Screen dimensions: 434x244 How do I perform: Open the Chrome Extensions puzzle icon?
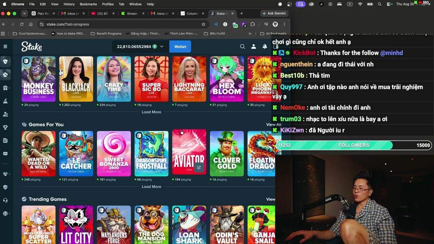pyautogui.click(x=253, y=24)
